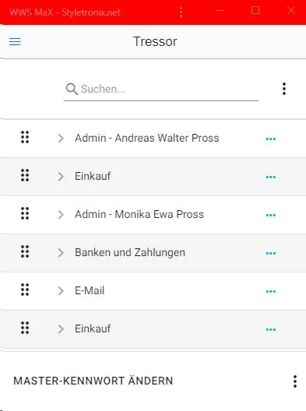Click the three-dot icon in the red title bar
The image size is (306, 411).
pos(181,12)
